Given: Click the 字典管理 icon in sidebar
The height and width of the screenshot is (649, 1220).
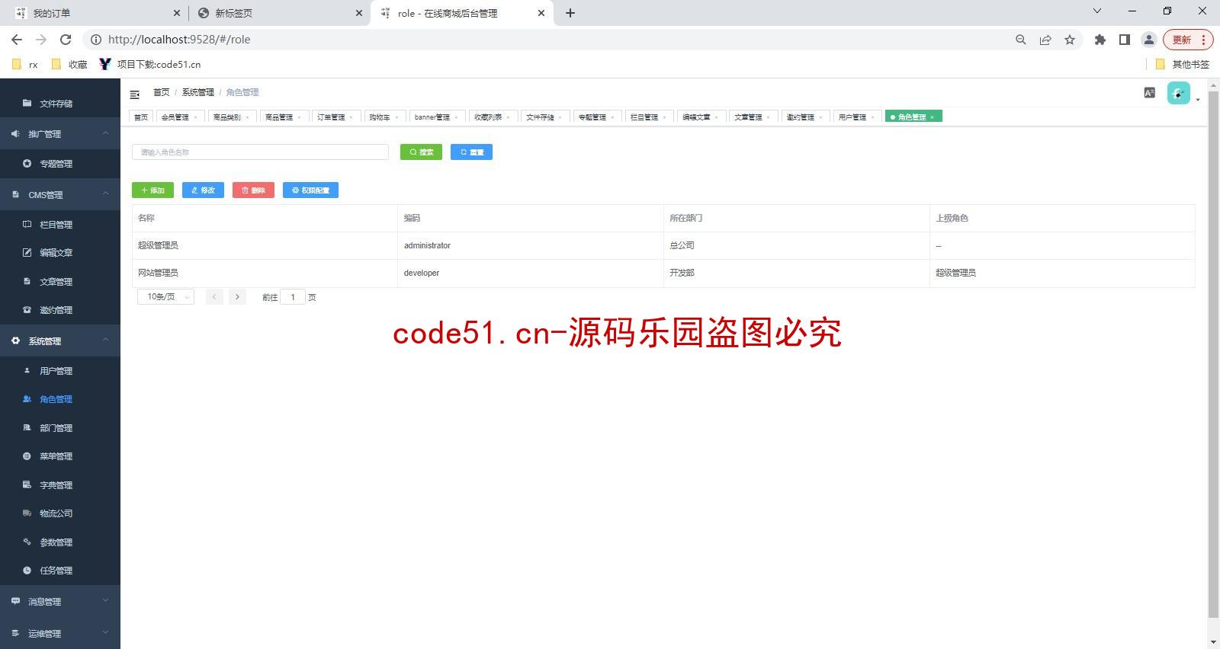Looking at the screenshot, I should [27, 485].
